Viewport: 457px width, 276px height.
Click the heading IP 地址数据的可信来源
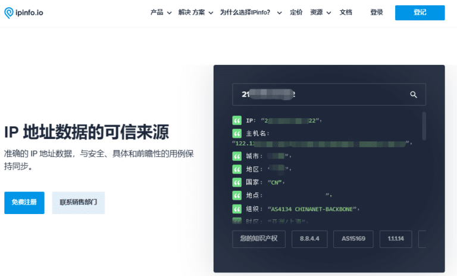86,132
